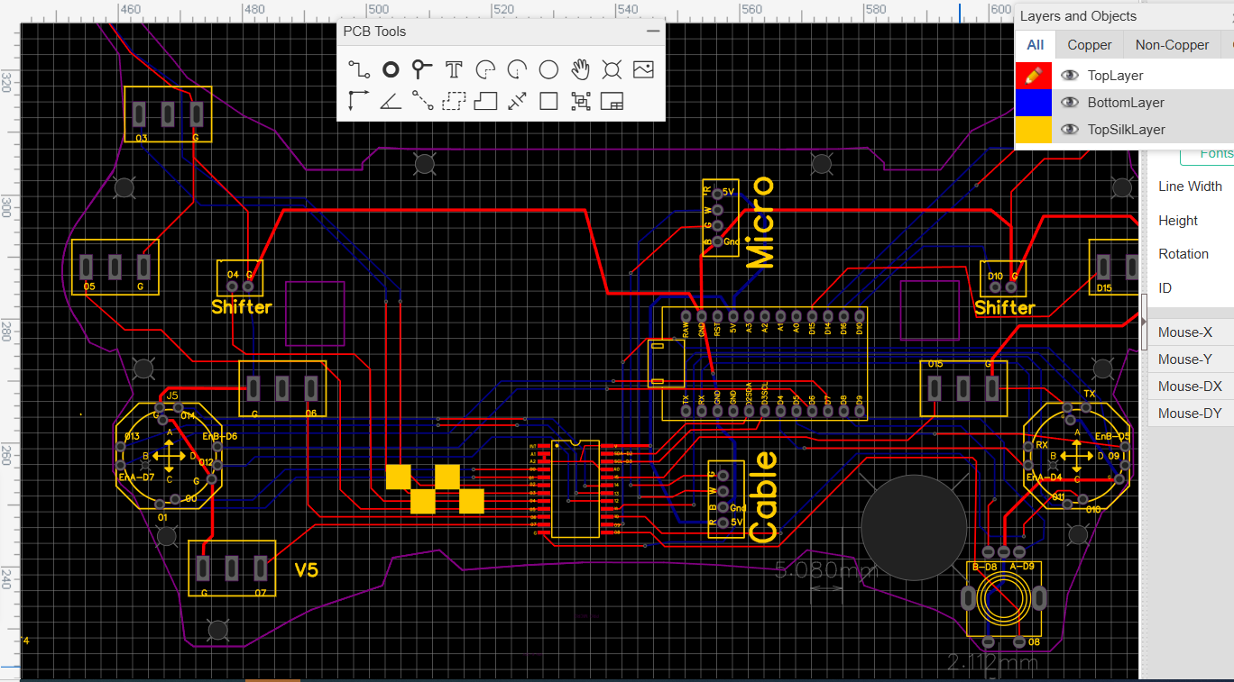Select the Hole tool
This screenshot has width=1234, height=682.
[x=612, y=69]
